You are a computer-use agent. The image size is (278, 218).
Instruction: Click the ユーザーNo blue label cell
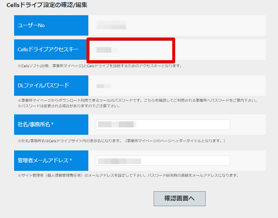51,25
